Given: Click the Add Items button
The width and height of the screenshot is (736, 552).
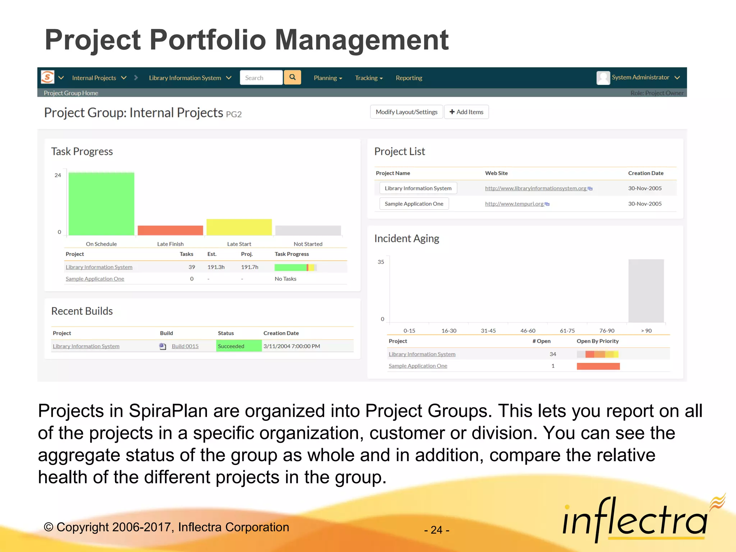Looking at the screenshot, I should [466, 112].
